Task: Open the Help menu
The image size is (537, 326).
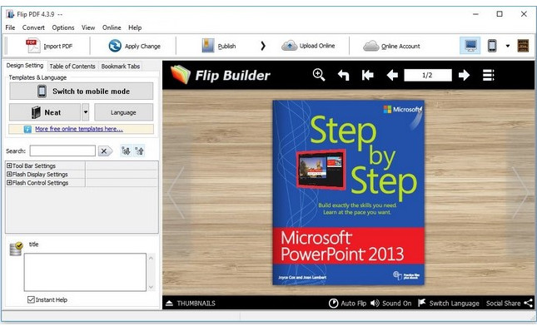Action: point(135,27)
